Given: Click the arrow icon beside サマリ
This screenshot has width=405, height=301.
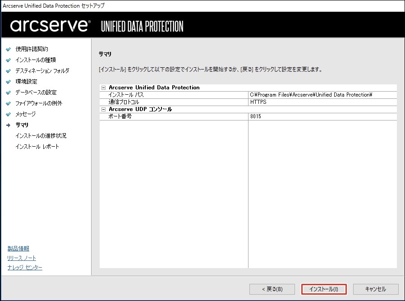Looking at the screenshot, I should pos(9,125).
